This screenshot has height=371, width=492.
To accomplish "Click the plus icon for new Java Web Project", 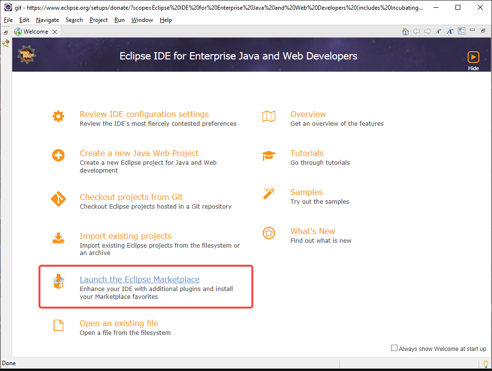I will (58, 155).
